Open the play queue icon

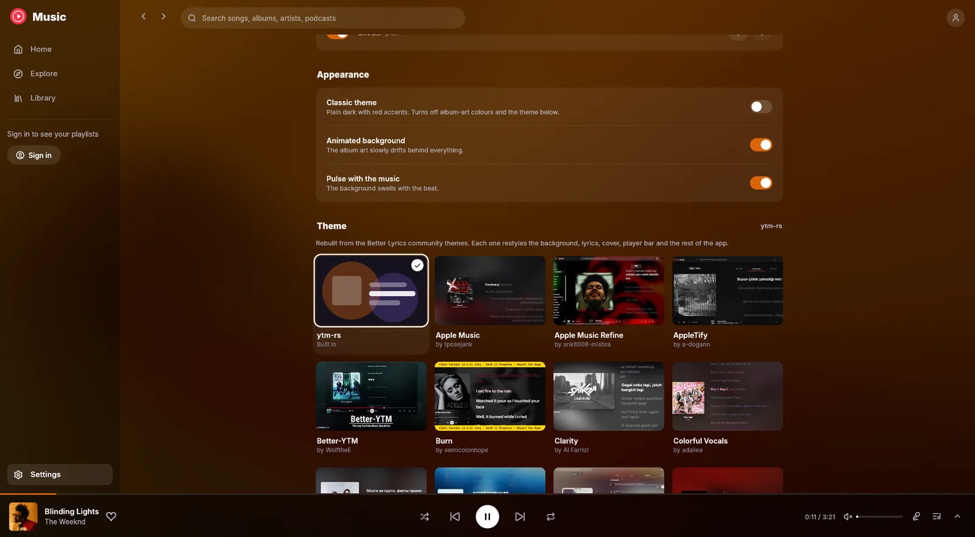click(x=937, y=516)
